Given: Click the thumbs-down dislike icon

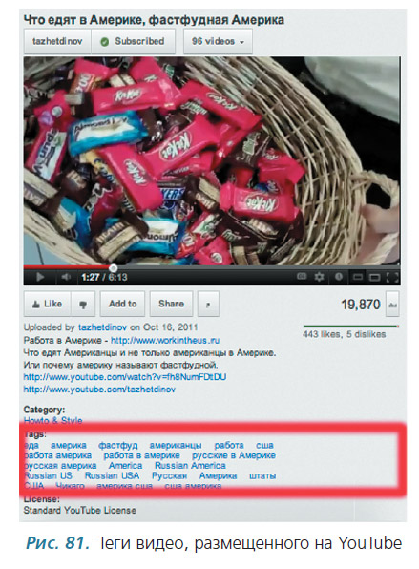Looking at the screenshot, I should coord(83,305).
